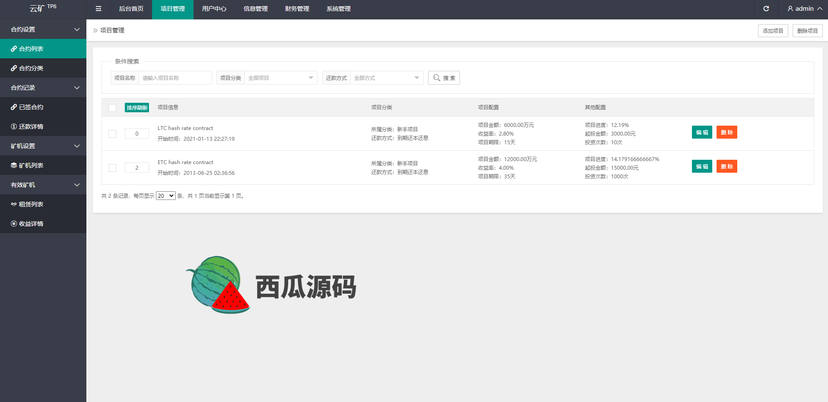Click the stack icon beside 矿机列表
This screenshot has height=402, width=828.
pyautogui.click(x=14, y=165)
